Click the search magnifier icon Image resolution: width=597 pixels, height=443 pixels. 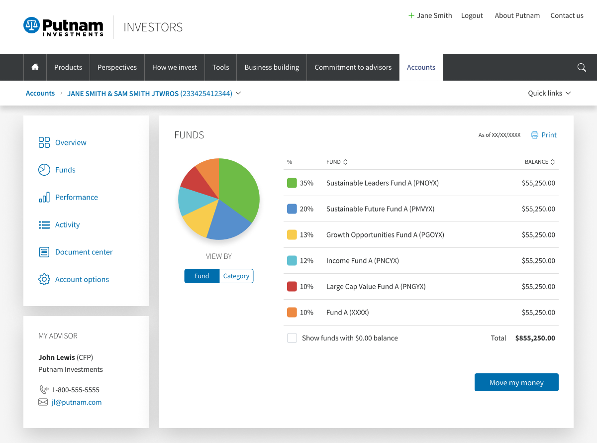(x=581, y=67)
